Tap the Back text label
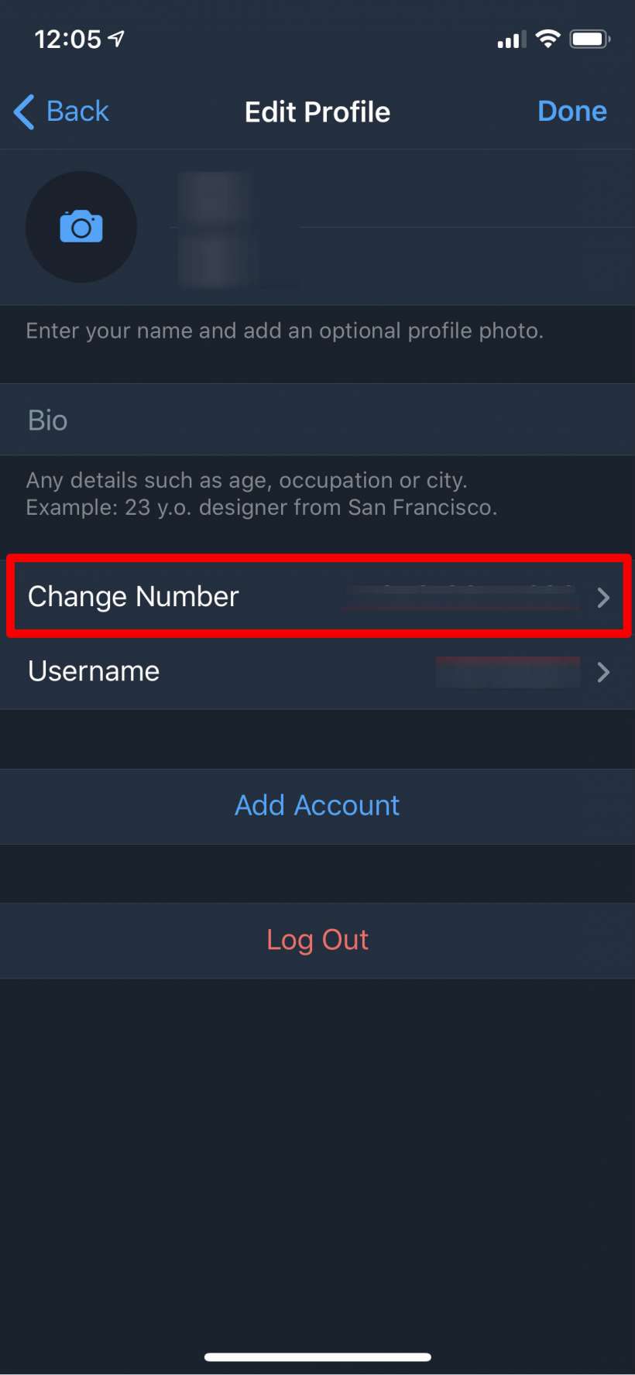The height and width of the screenshot is (1375, 635). [x=77, y=111]
